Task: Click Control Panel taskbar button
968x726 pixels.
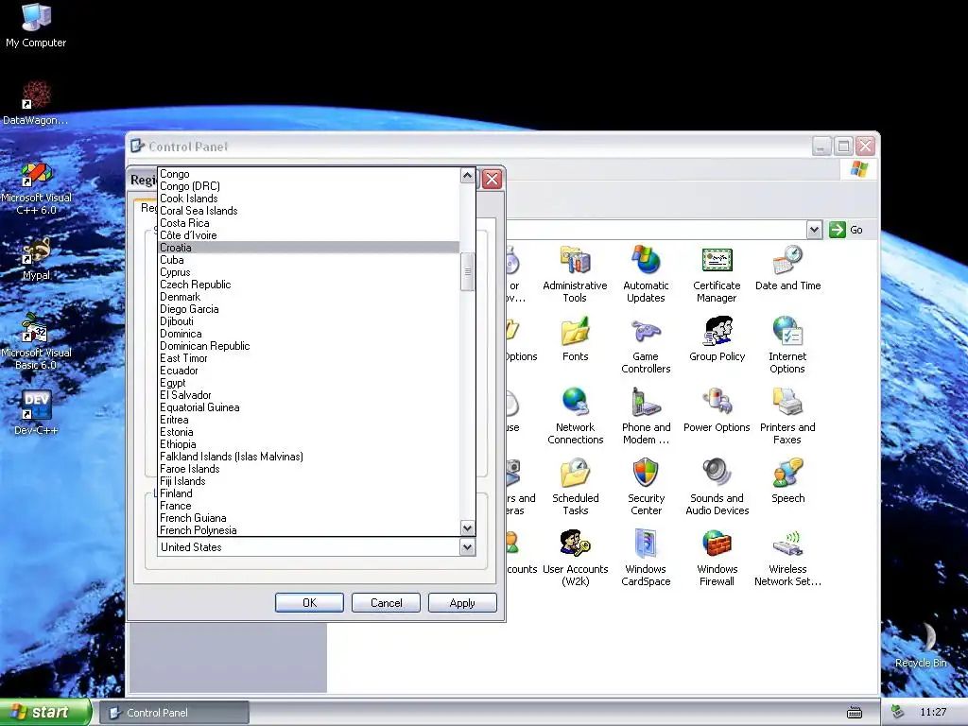Action: tap(174, 713)
